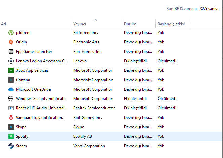Viewport: 223px width, 158px height.
Task: Select the Cortana icon
Action: tap(11, 80)
